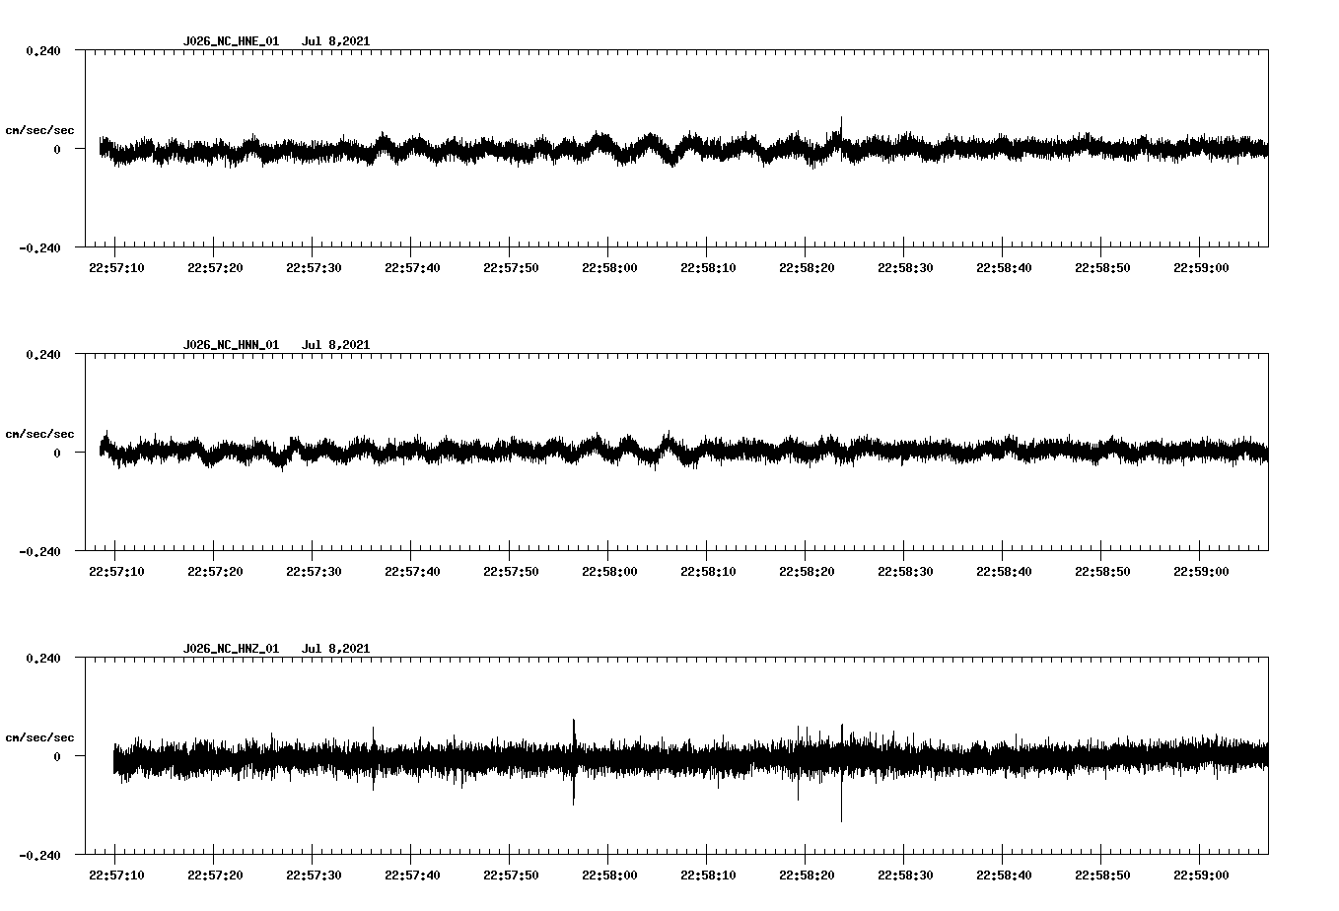1339x911 pixels.
Task: Click the 22:58:50 time label under the HNN plot
Action: 1102,571
